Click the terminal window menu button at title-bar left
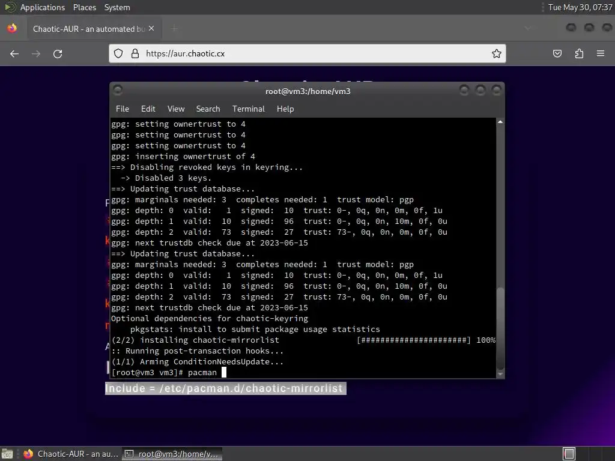 click(118, 90)
